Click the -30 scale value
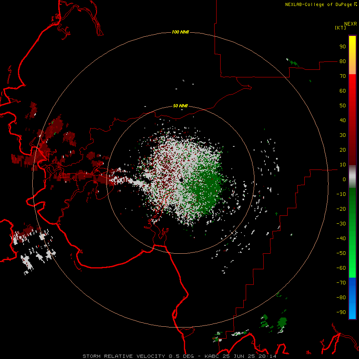Image resolution: width=359 pixels, height=359 pixels. 341,224
